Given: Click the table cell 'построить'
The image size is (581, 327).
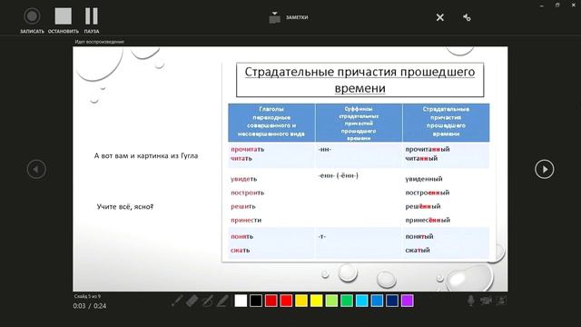Looking at the screenshot, I should coord(247,193).
